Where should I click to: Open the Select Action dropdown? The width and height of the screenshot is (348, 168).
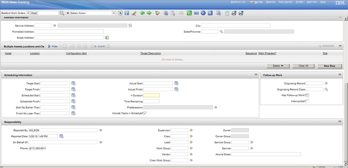click(114, 13)
